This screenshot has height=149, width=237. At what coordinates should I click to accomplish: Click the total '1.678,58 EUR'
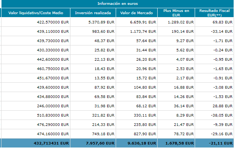coord(176,143)
